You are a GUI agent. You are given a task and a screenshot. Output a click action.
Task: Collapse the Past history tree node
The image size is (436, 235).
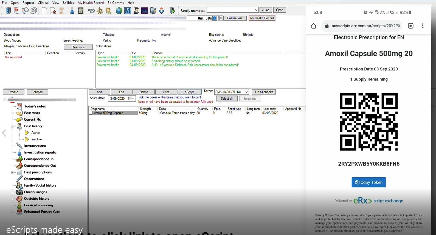(x=12, y=126)
